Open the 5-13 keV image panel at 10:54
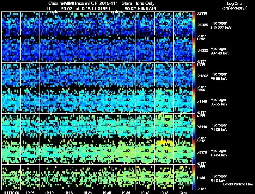This screenshot has width=255, height=194. pos(183,177)
